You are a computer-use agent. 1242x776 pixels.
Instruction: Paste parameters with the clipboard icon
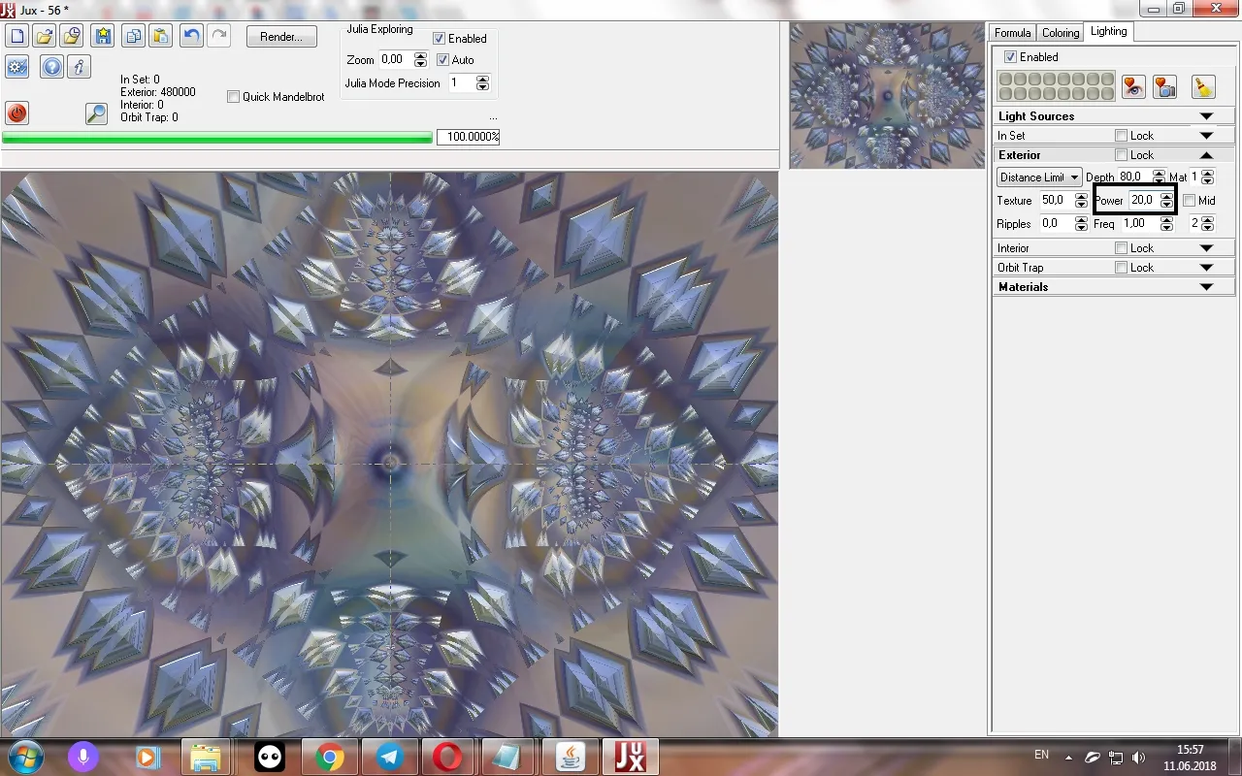160,37
